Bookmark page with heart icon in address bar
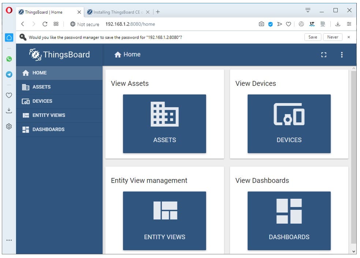Image resolution: width=360 pixels, height=258 pixels. tap(289, 24)
